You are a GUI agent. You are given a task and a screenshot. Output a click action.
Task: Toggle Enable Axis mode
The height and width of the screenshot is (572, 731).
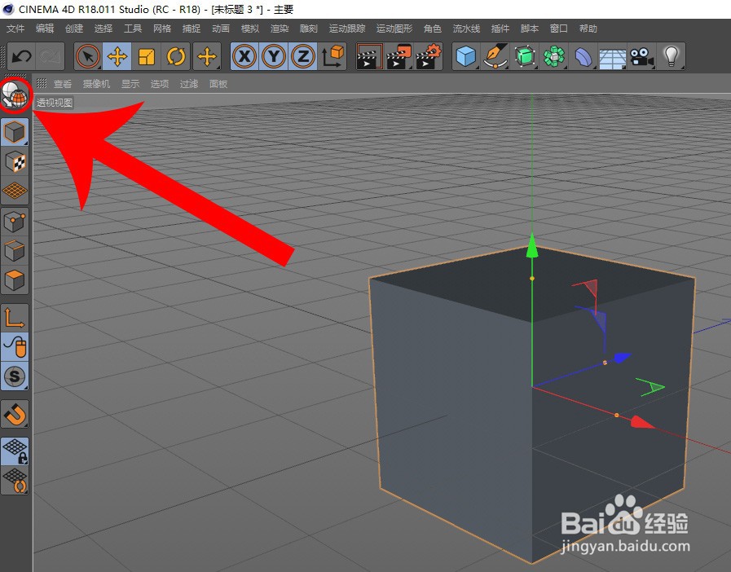click(15, 318)
